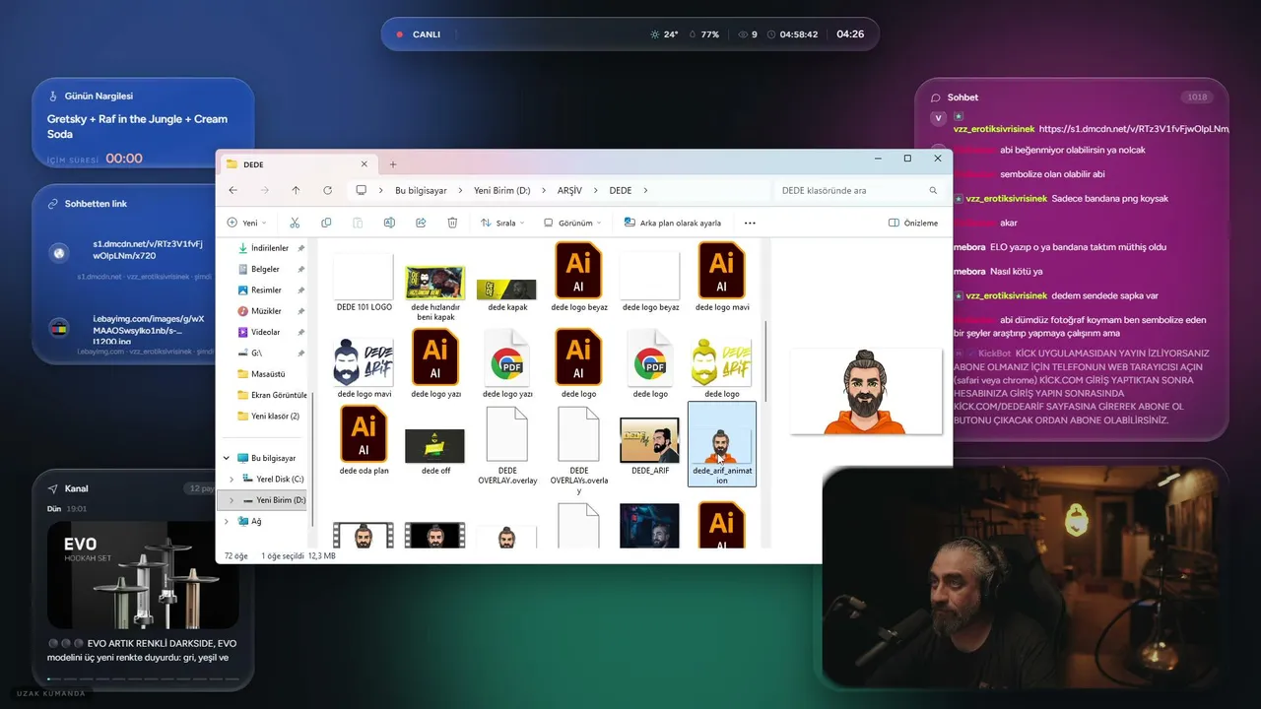Expand the Yeni Birim (D:) tree node
This screenshot has width=1261, height=709.
point(232,500)
